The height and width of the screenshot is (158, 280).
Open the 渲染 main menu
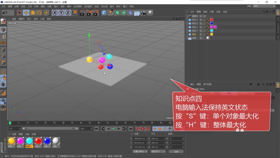pos(62,6)
